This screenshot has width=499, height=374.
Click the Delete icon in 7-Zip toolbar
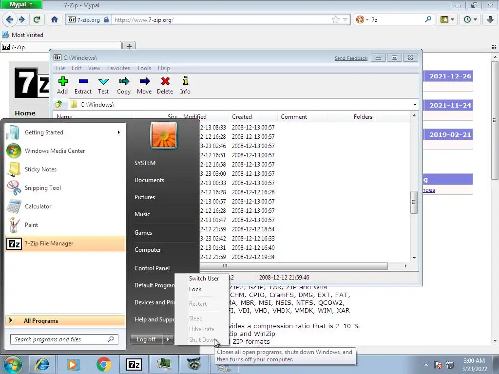point(165,81)
